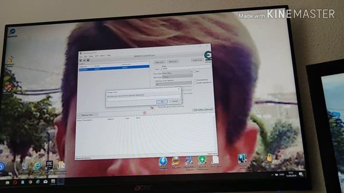Click the Opera icon on the taskbar
The height and width of the screenshot is (193, 344).
[15, 182]
